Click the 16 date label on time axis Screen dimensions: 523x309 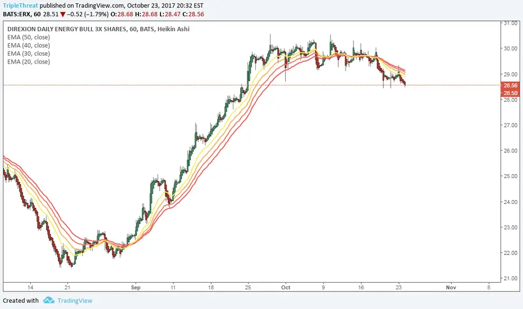tap(361, 287)
